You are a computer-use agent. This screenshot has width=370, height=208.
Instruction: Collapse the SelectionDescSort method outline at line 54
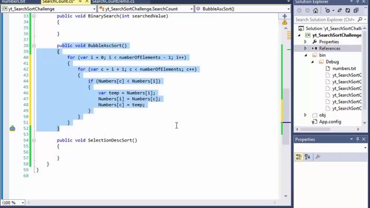[x=34, y=140]
